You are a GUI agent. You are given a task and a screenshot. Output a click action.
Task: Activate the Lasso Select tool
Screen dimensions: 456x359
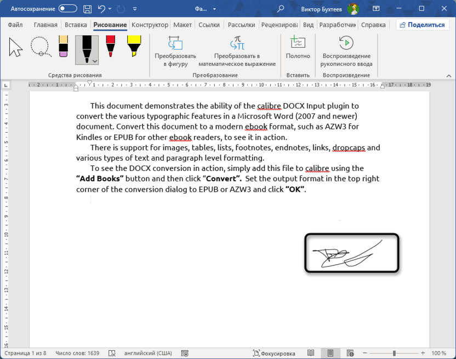[x=41, y=47]
